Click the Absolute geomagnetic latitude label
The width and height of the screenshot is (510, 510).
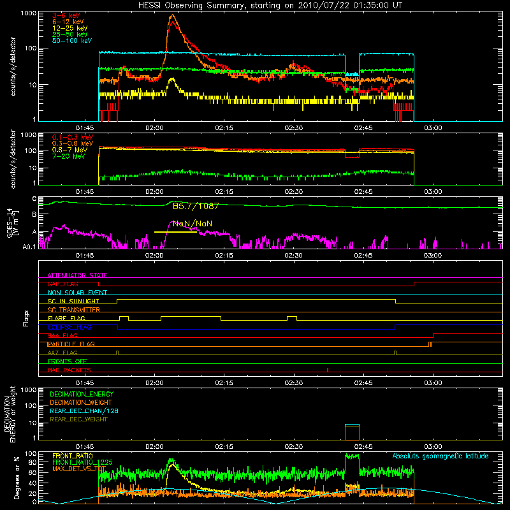441,456
